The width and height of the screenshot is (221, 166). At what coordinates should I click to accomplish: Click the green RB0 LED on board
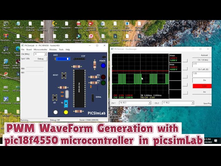(x=103, y=83)
